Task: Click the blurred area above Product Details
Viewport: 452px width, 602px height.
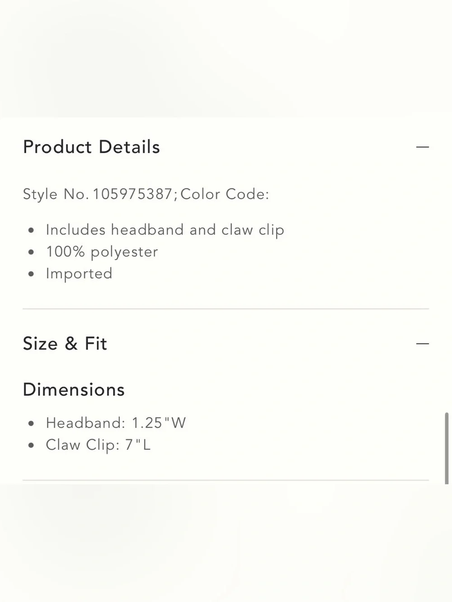Action: pos(226,59)
